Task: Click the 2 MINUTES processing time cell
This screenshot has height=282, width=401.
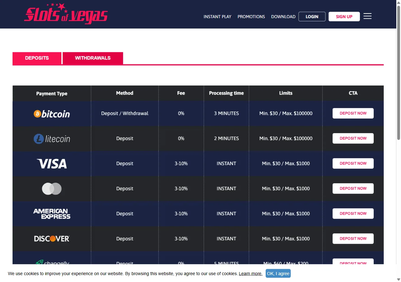Action: [226, 138]
